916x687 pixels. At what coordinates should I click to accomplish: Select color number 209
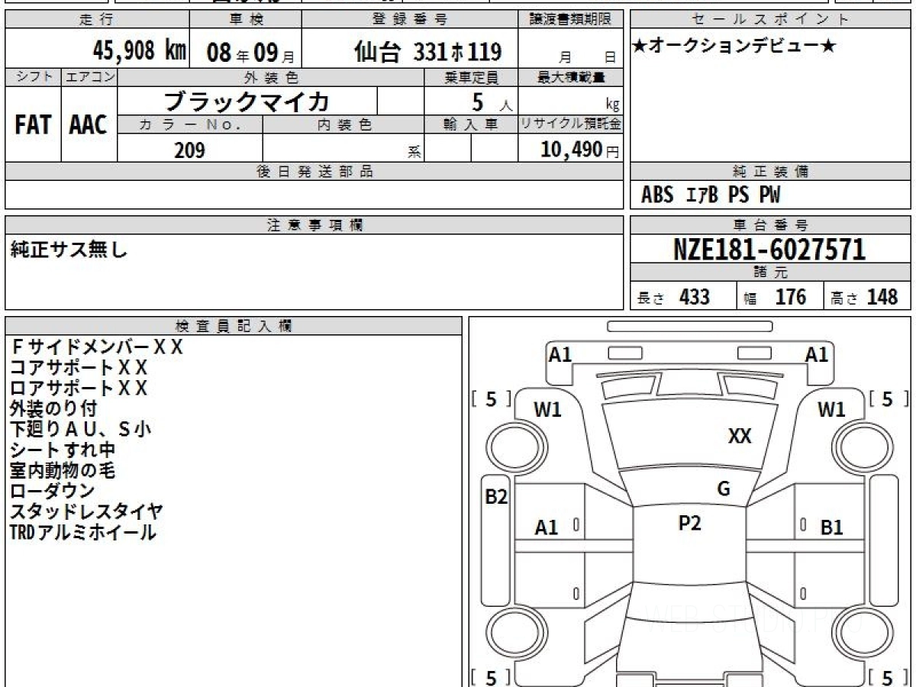189,150
